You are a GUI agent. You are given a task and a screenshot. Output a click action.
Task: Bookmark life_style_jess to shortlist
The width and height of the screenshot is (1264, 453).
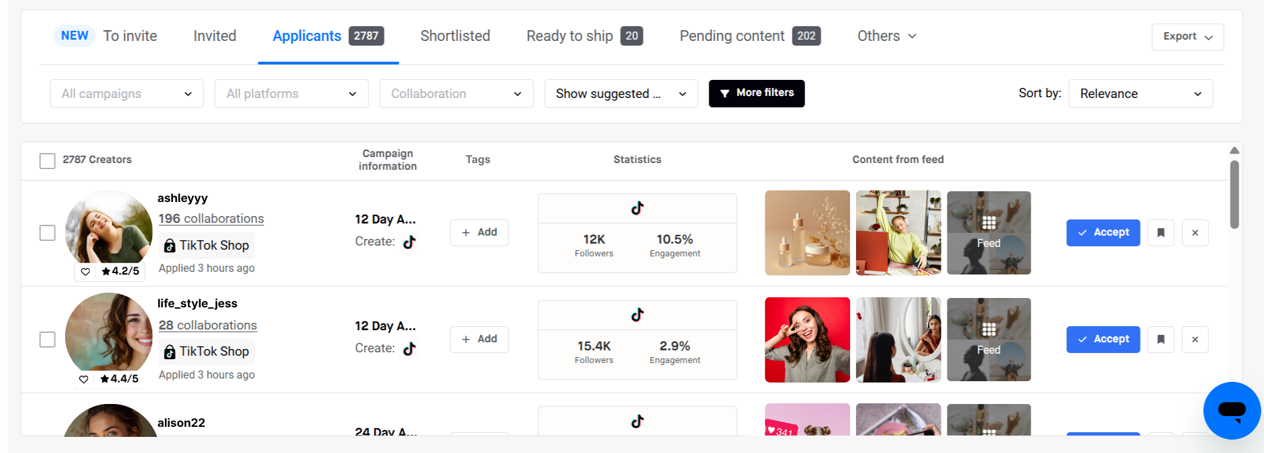click(1161, 340)
